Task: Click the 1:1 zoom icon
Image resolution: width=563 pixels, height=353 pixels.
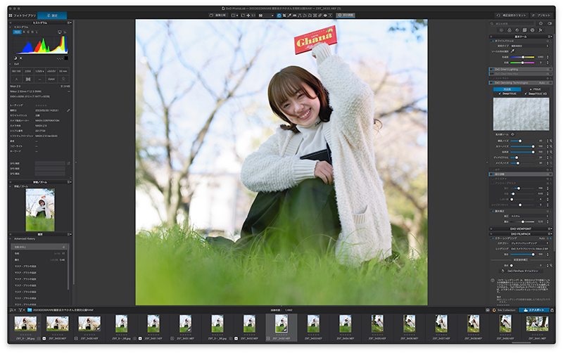Action: click(x=253, y=15)
